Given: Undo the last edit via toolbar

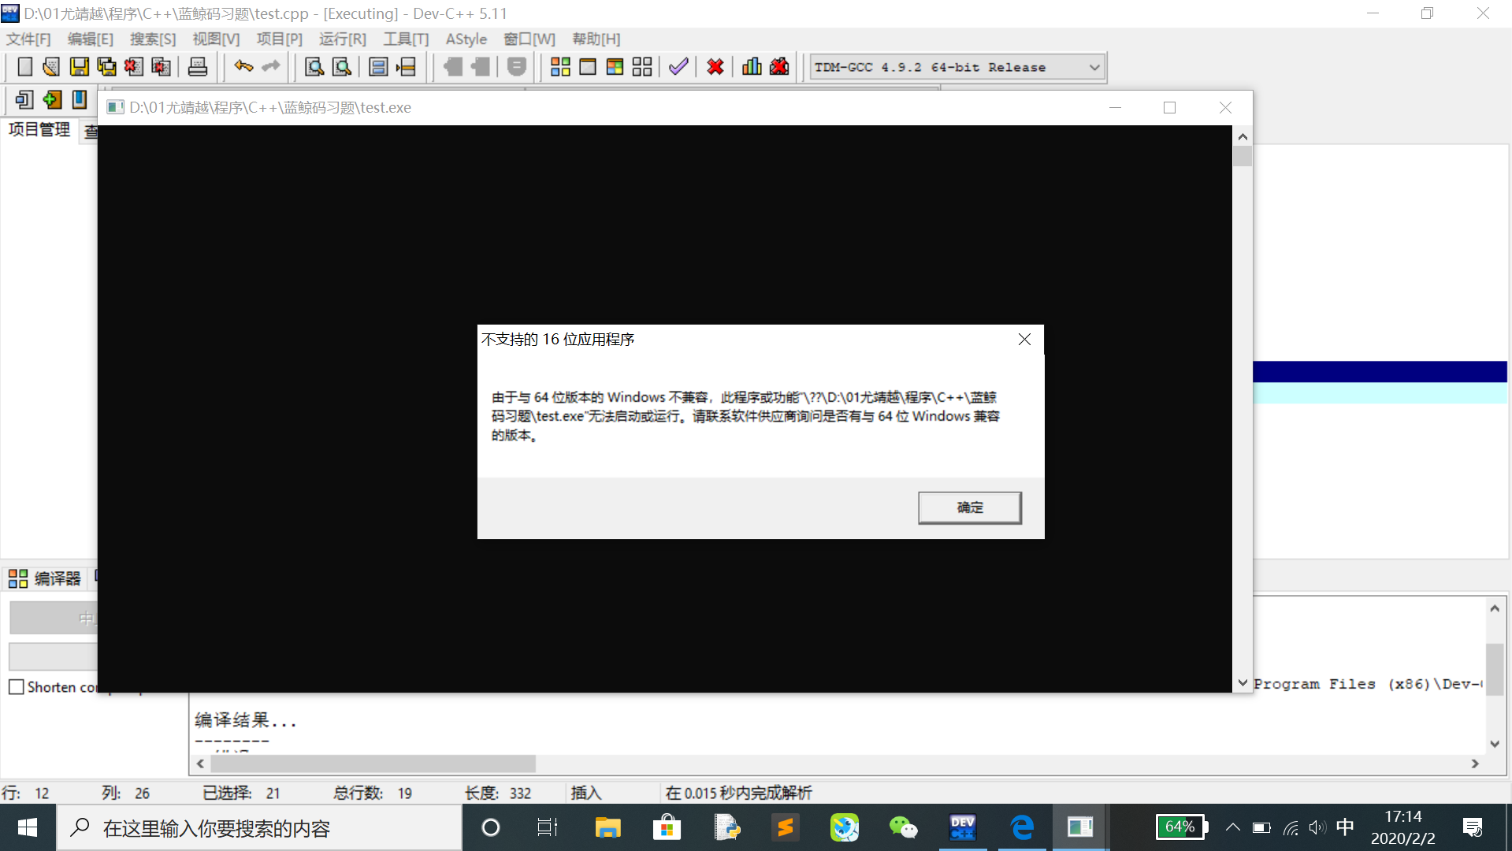Looking at the screenshot, I should coord(243,67).
